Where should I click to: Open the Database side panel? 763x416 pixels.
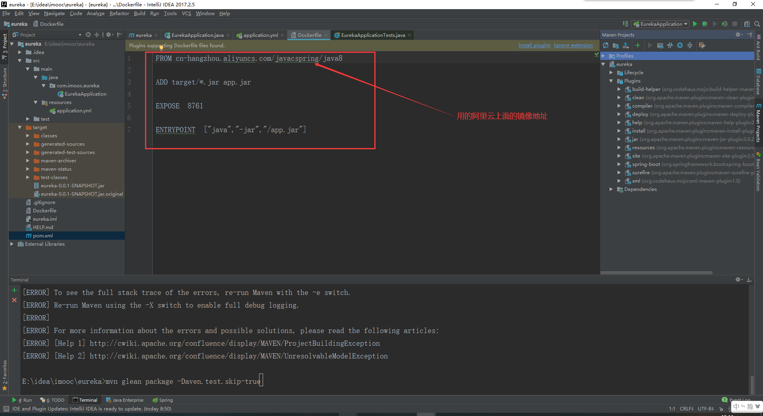coord(758,82)
